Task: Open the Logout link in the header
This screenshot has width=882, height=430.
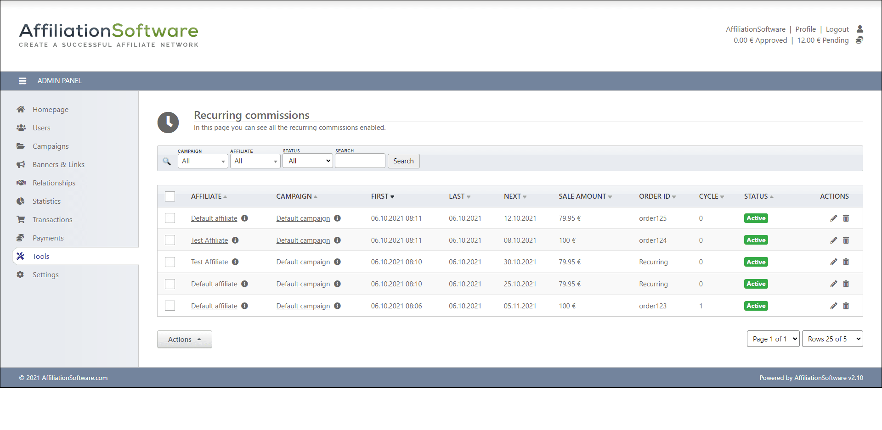Action: pyautogui.click(x=837, y=29)
